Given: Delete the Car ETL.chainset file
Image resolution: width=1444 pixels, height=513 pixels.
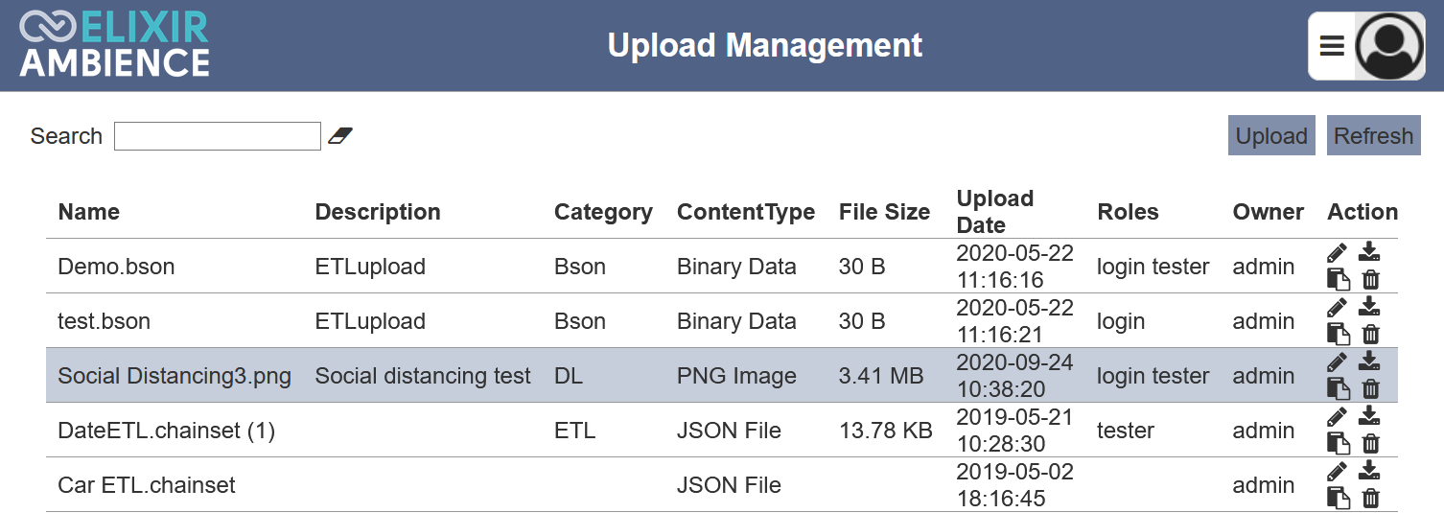Looking at the screenshot, I should click(x=1371, y=499).
